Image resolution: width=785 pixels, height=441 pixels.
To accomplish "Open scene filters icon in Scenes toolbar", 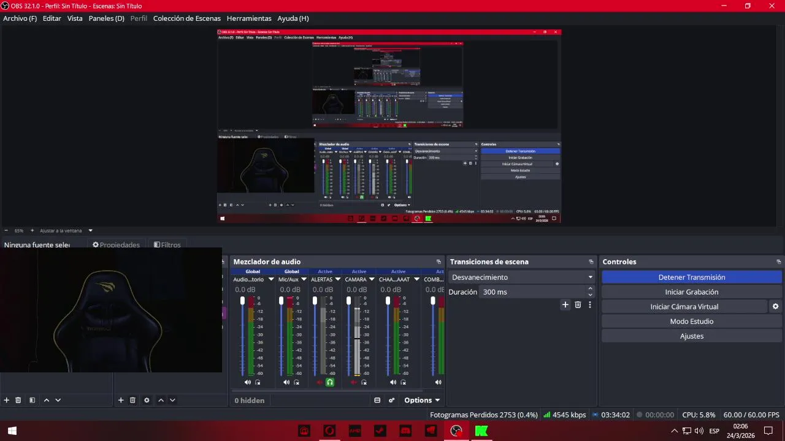I will pyautogui.click(x=32, y=400).
